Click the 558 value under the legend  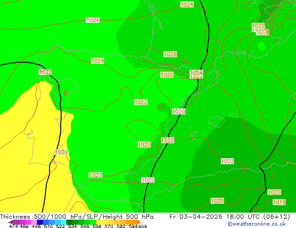[x=97, y=226]
